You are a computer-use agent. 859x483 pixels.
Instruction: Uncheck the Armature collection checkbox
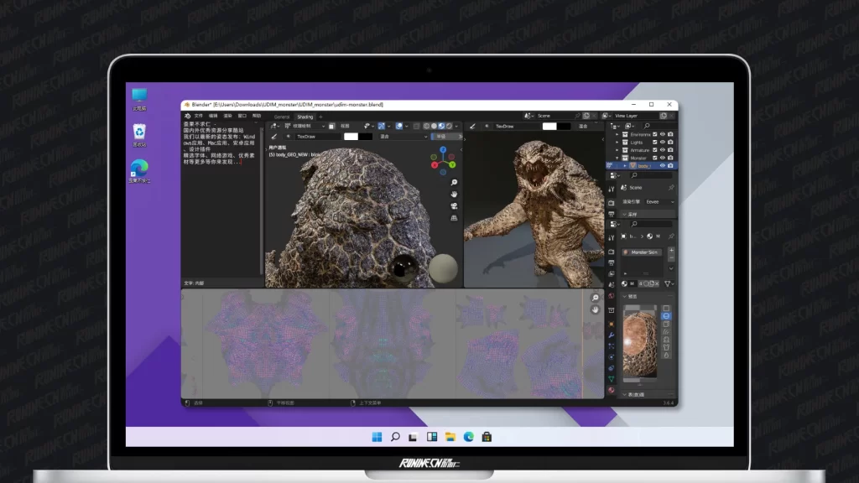point(654,150)
